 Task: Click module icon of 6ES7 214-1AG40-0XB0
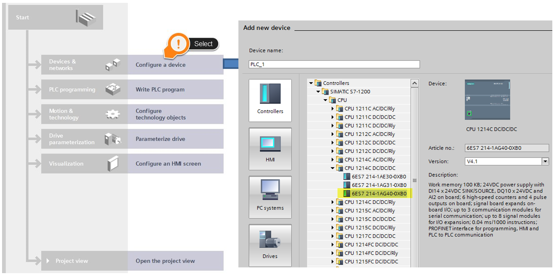click(347, 194)
